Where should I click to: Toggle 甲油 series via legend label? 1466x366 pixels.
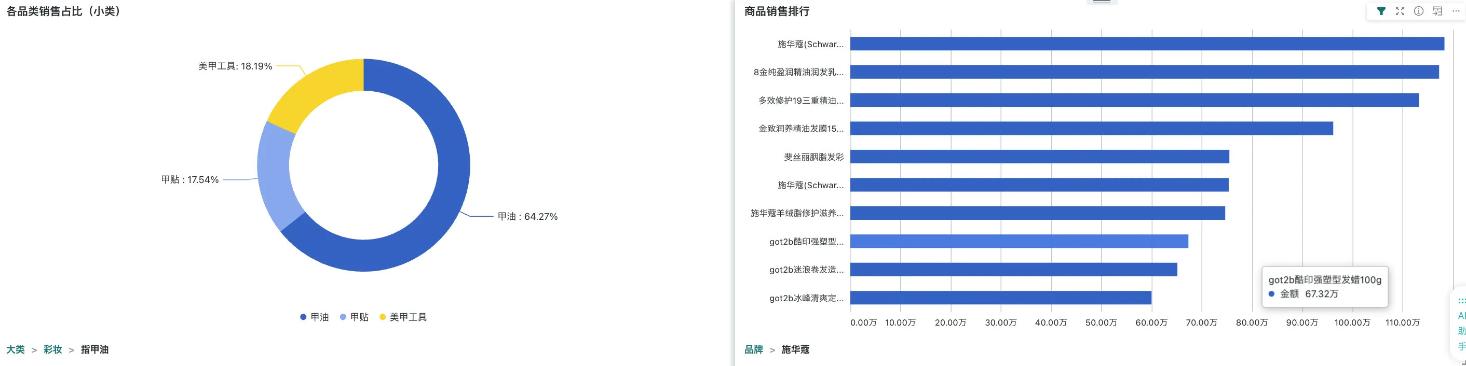320,317
